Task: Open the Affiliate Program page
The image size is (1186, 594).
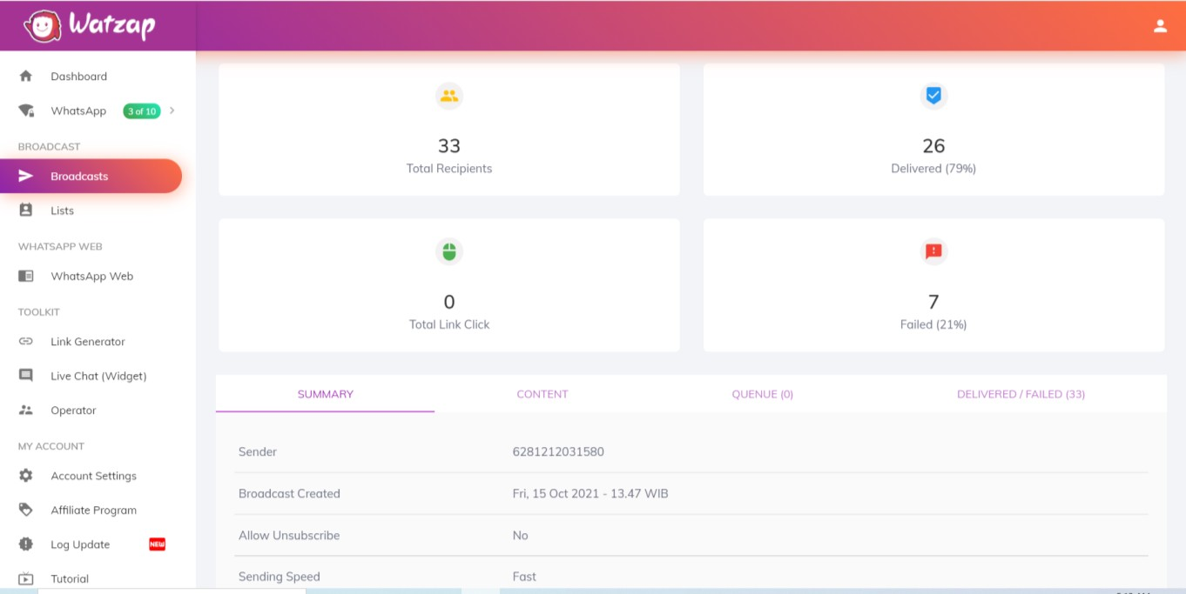Action: [x=93, y=511]
